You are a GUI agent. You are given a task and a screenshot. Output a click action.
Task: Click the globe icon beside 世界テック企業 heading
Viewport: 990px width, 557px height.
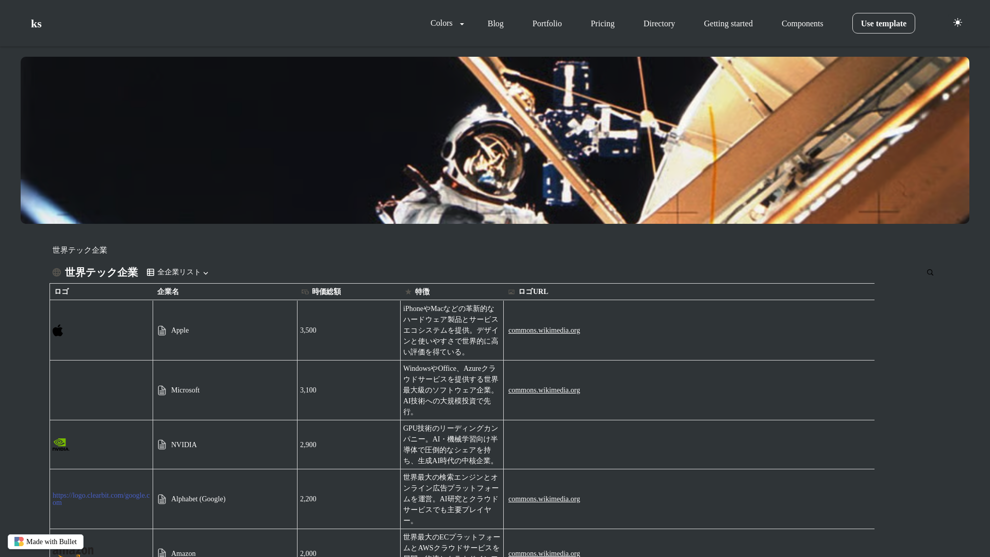tap(57, 272)
